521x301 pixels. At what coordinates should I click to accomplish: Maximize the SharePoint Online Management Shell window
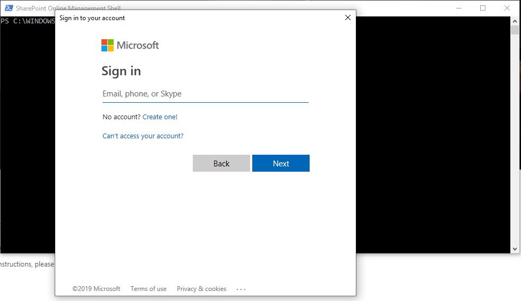pos(483,8)
